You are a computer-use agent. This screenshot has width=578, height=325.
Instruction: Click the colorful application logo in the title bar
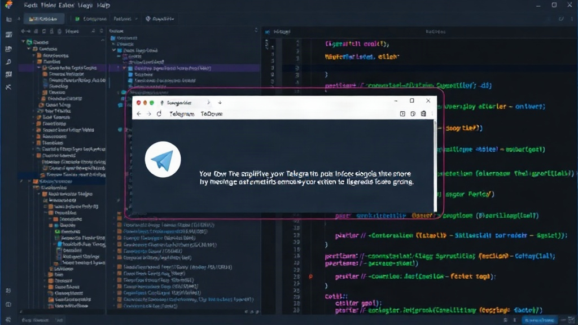coord(8,5)
